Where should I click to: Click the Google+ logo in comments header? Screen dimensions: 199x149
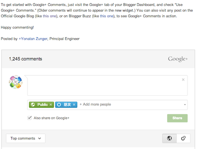178,59
